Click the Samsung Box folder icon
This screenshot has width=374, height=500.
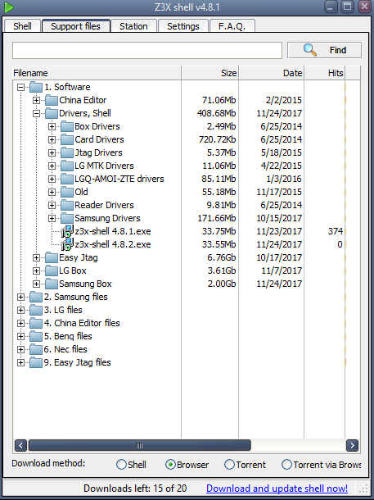(x=51, y=284)
